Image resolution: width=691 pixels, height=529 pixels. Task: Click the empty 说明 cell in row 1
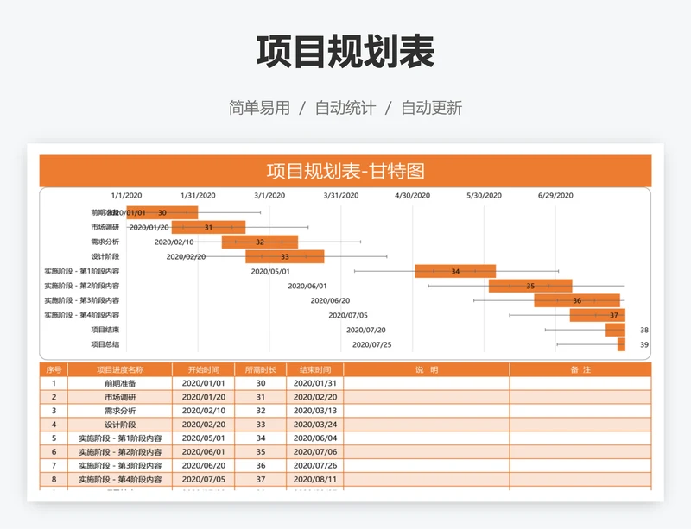click(x=427, y=383)
